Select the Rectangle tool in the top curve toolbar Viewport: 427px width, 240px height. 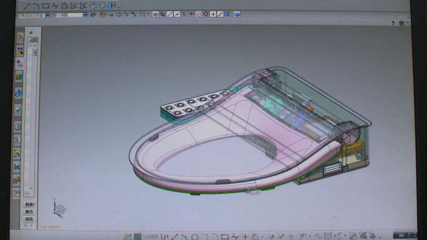pos(46,6)
